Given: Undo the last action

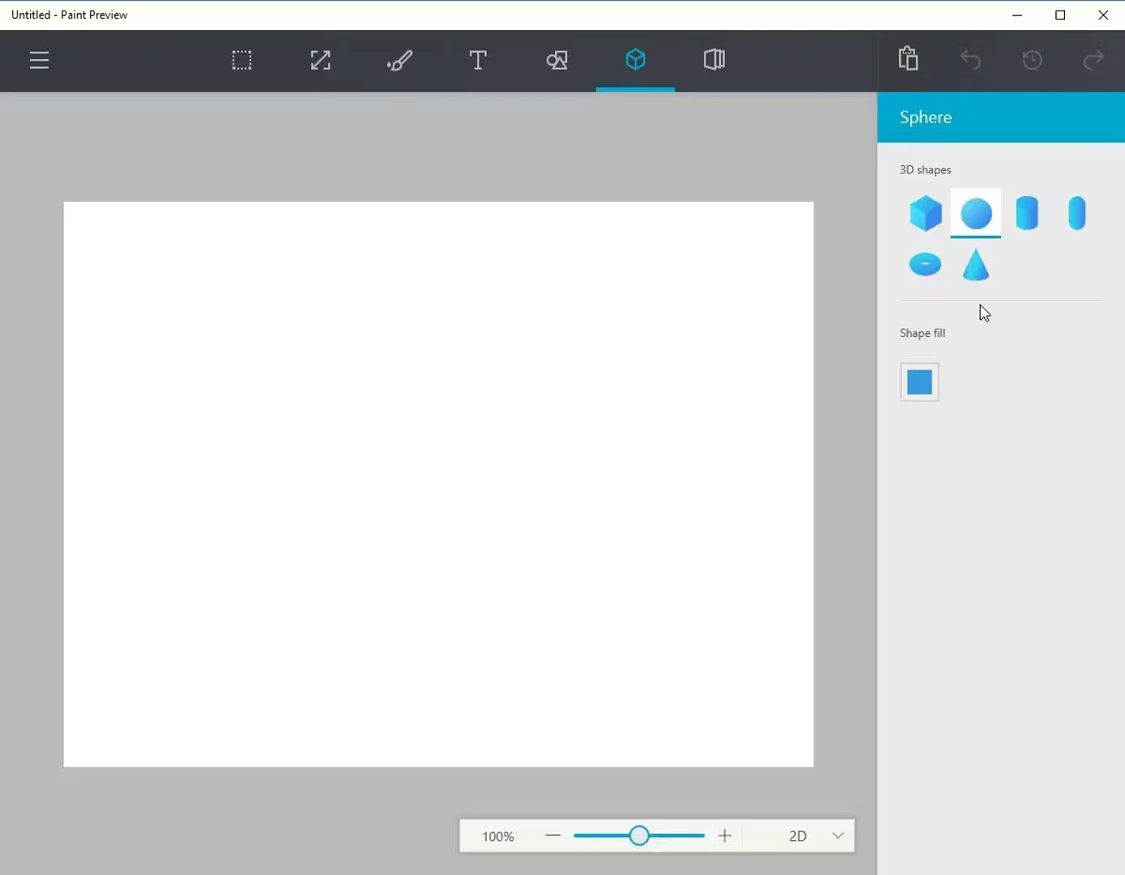Looking at the screenshot, I should pyautogui.click(x=970, y=60).
